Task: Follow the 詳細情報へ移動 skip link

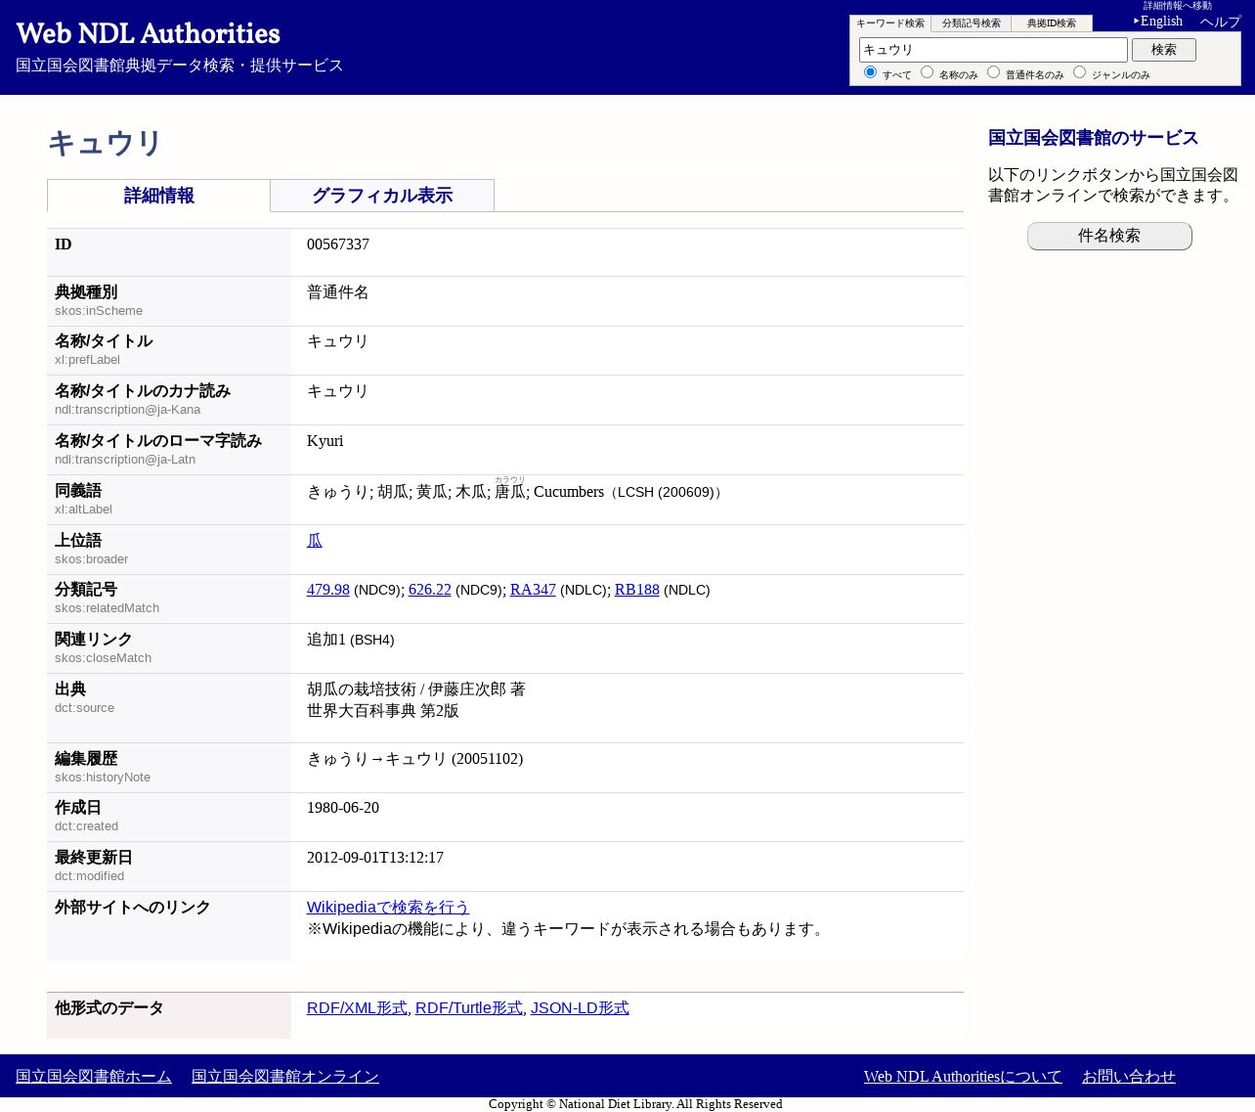Action: 1178,6
